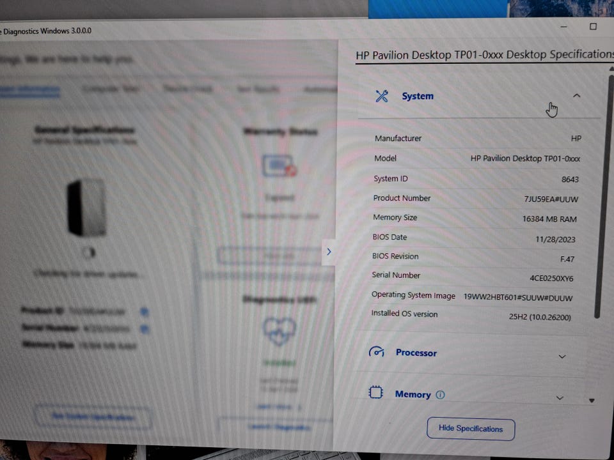Click the Processor gauge icon

(376, 352)
